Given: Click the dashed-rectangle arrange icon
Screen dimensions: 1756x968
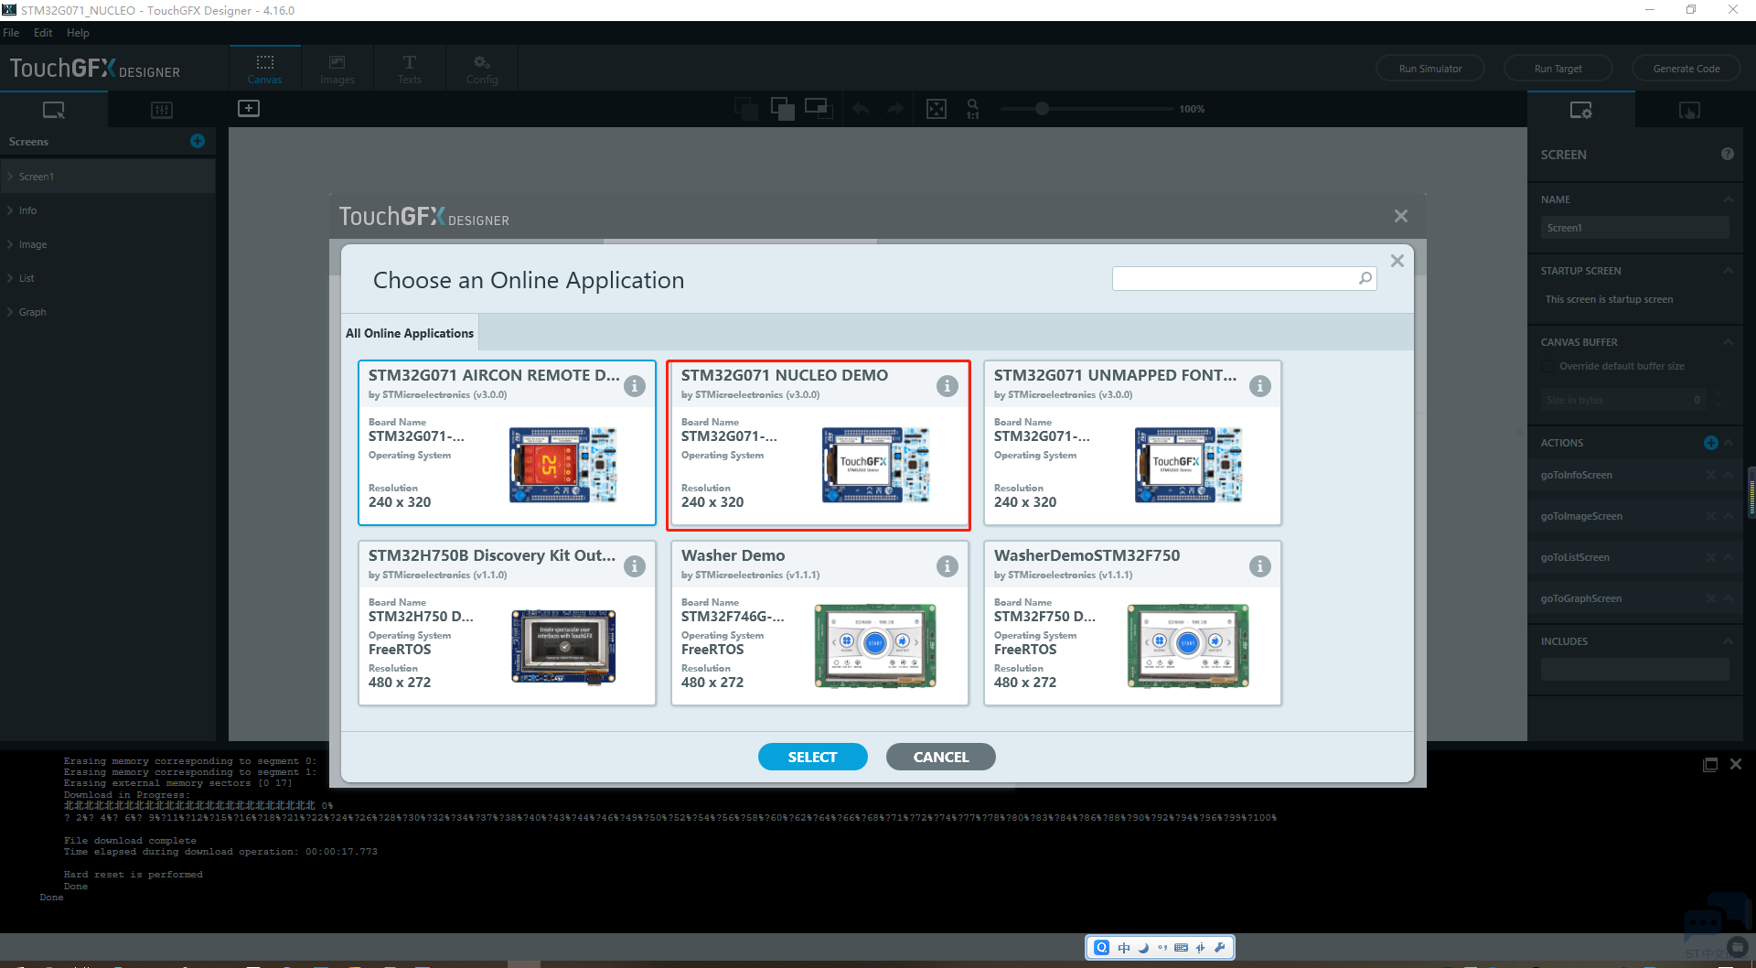Looking at the screenshot, I should tap(819, 109).
